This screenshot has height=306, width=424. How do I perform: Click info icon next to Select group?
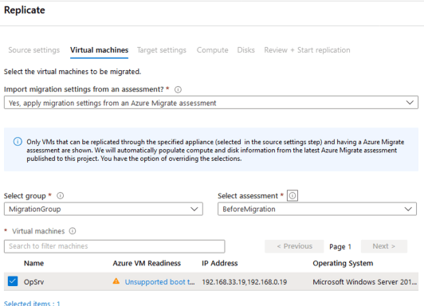point(60,196)
